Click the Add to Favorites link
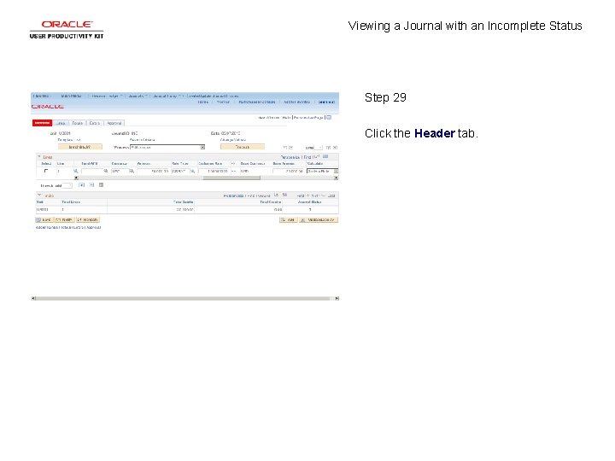 (x=297, y=102)
